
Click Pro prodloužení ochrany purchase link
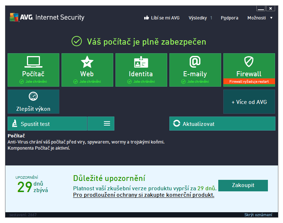click(144, 195)
